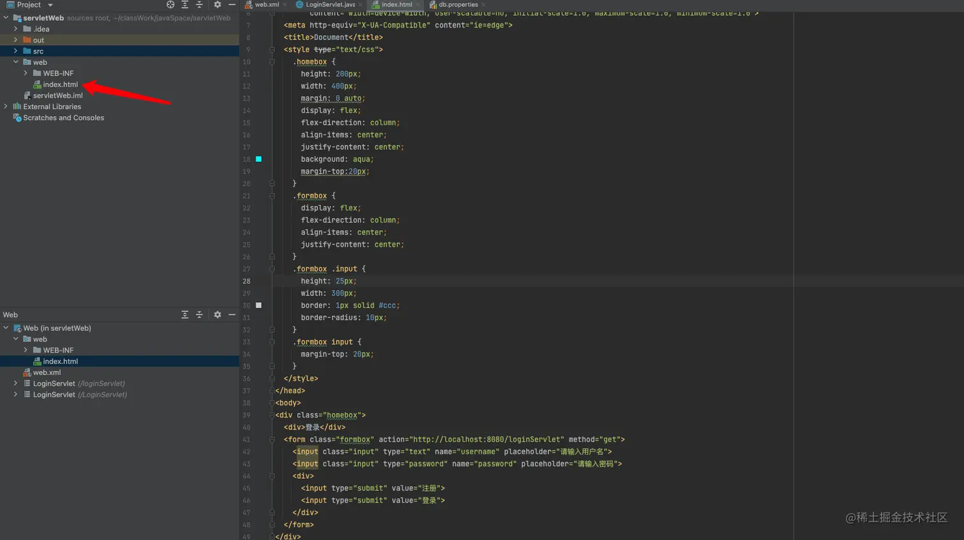The width and height of the screenshot is (964, 540).
Task: Click the External Libraries library icon
Action: [x=17, y=106]
